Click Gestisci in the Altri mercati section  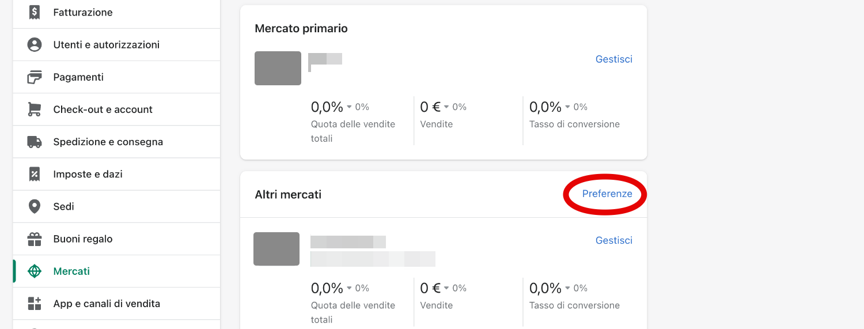613,240
